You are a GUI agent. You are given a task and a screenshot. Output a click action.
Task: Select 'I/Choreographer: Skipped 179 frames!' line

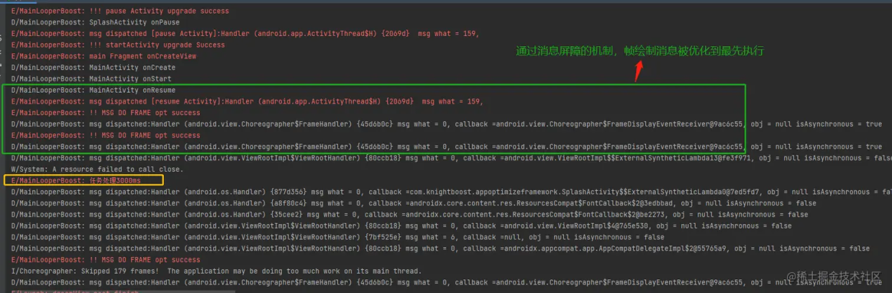(x=216, y=271)
